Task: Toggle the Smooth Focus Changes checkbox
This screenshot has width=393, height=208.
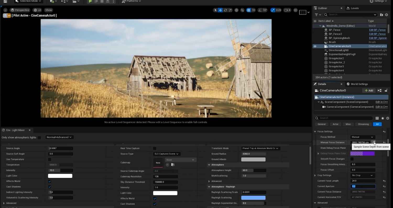Action: [x=352, y=159]
